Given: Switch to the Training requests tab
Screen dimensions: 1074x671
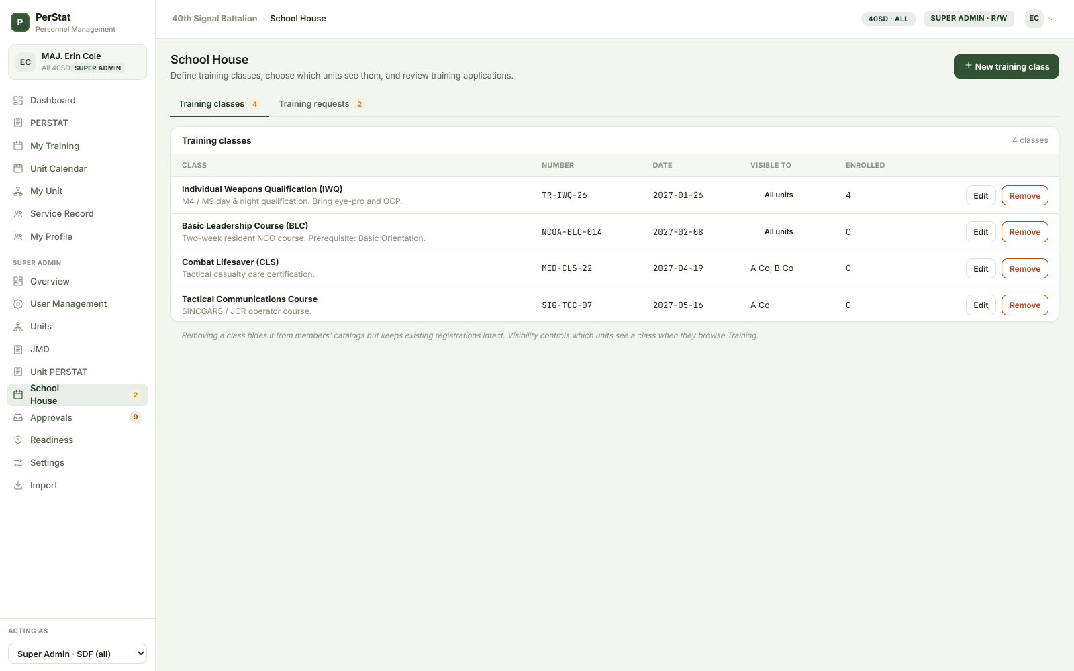Looking at the screenshot, I should click(322, 104).
